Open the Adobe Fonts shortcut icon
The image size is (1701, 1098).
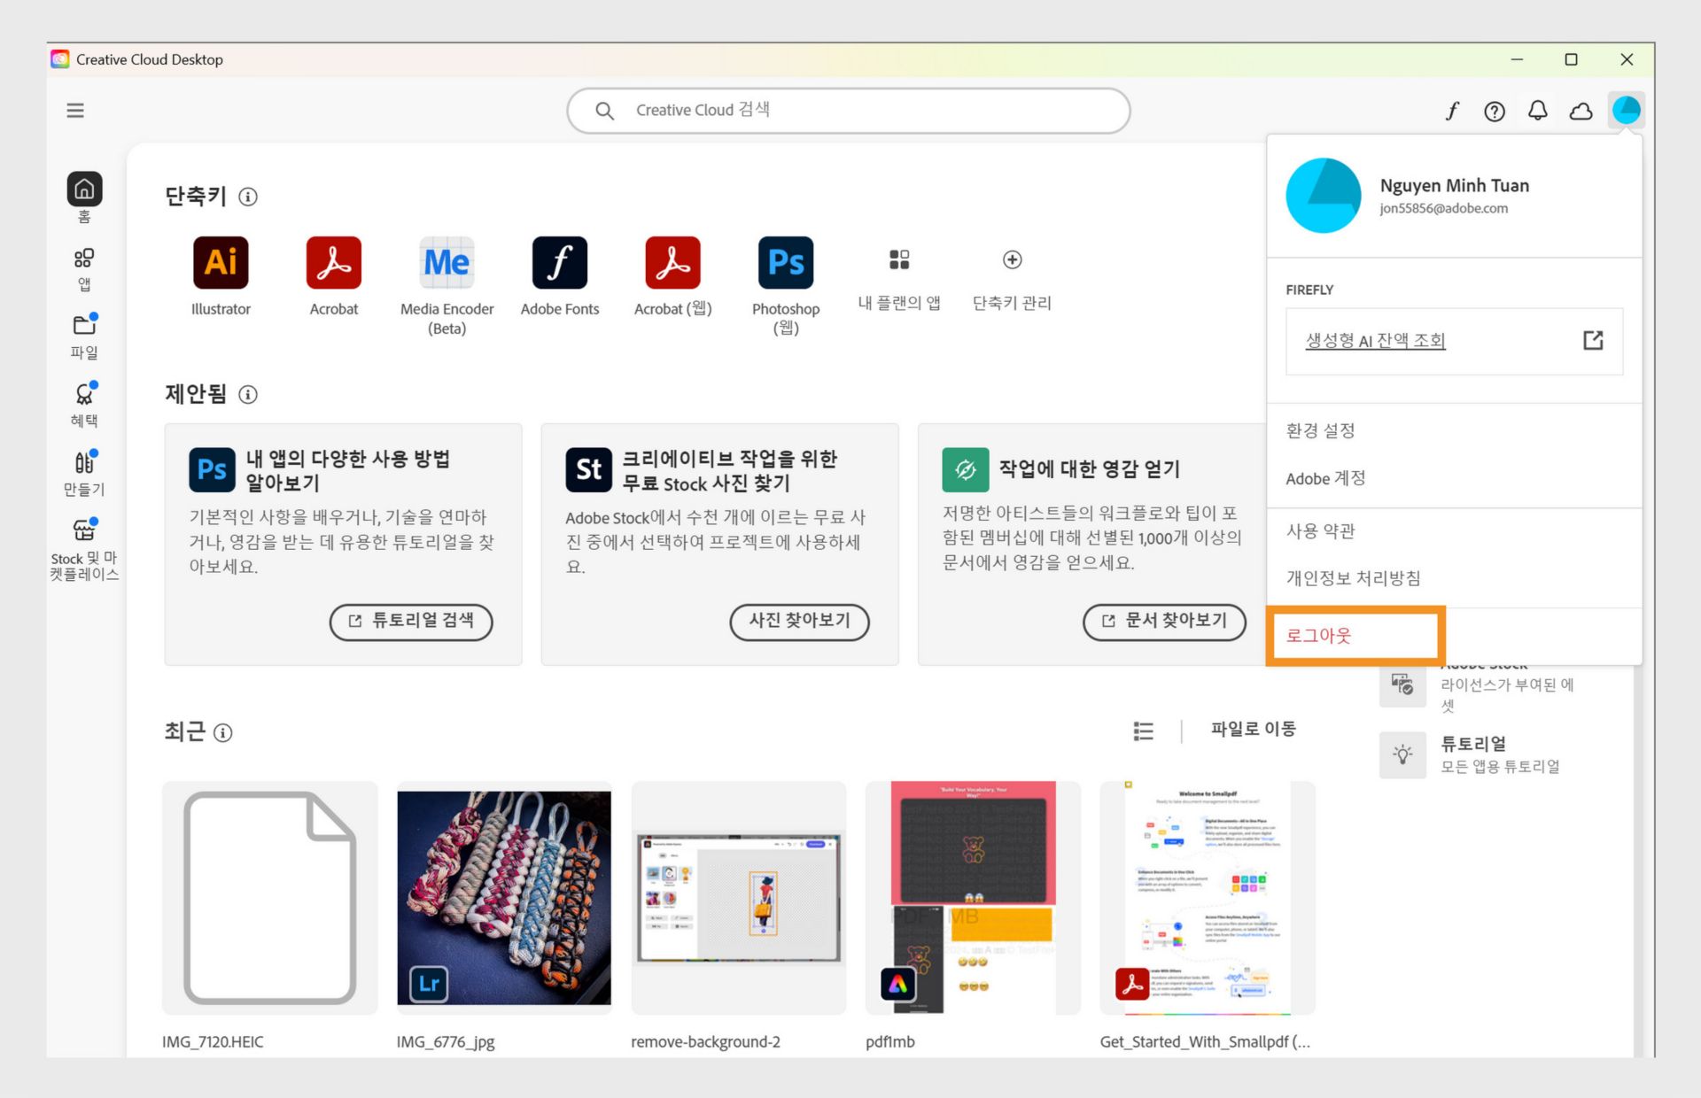pos(559,262)
